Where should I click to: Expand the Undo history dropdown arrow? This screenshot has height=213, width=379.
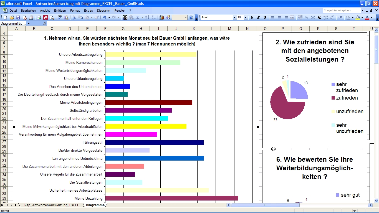pyautogui.click(x=109, y=17)
